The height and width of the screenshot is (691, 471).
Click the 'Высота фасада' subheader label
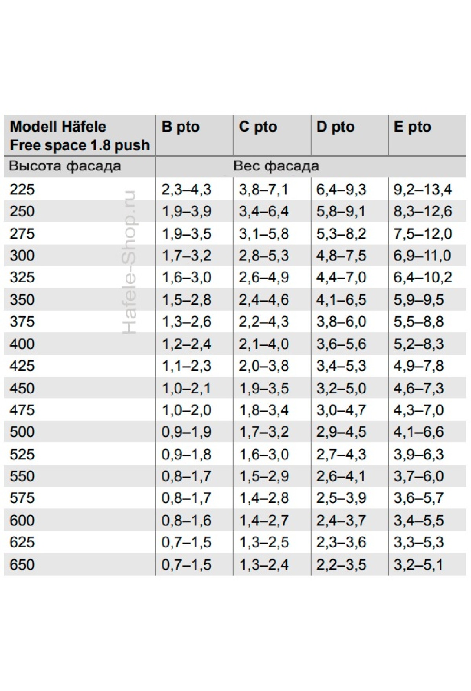click(x=65, y=166)
